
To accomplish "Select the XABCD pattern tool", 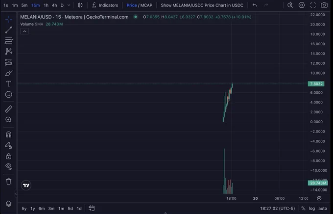I will point(9,52).
